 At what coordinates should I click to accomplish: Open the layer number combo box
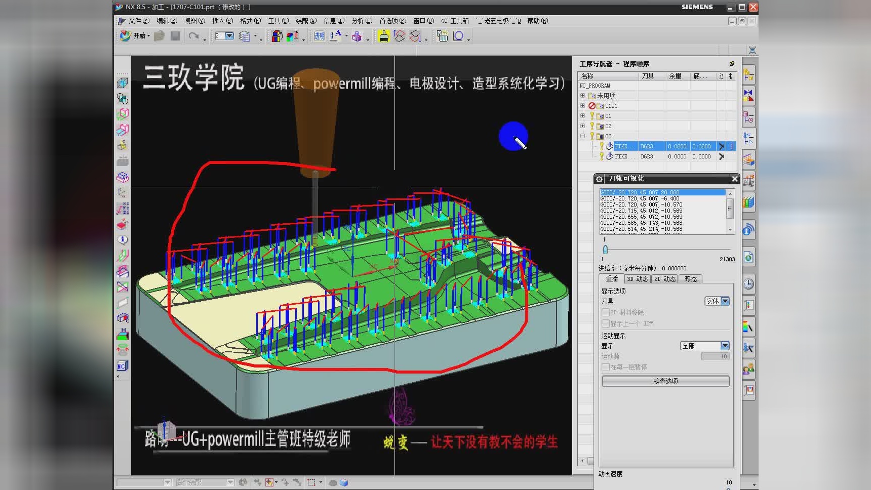tap(224, 36)
